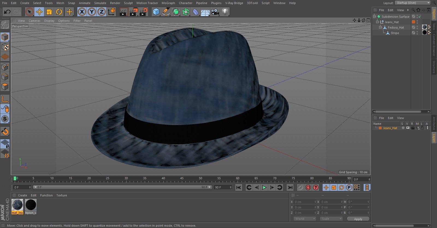Click the Apply button
Image resolution: width=437 pixels, height=228 pixels.
(x=358, y=219)
